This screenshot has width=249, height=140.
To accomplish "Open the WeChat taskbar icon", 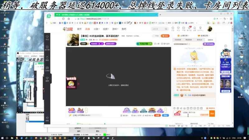I will (94, 138).
